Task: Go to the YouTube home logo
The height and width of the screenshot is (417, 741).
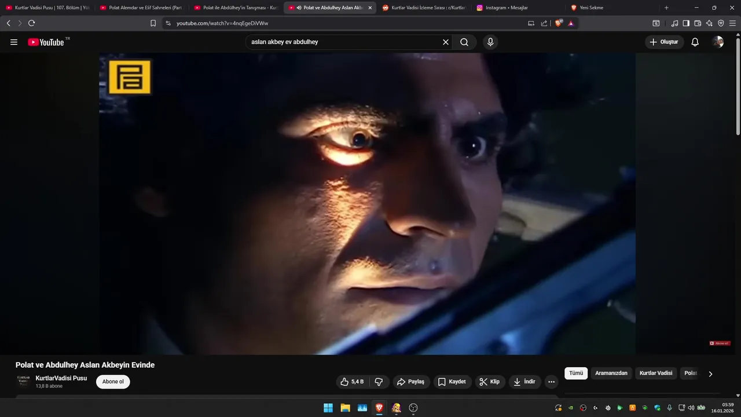Action: point(46,42)
